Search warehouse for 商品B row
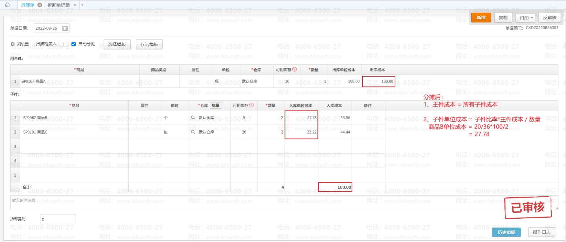This screenshot has height=242, width=566. 193,117
